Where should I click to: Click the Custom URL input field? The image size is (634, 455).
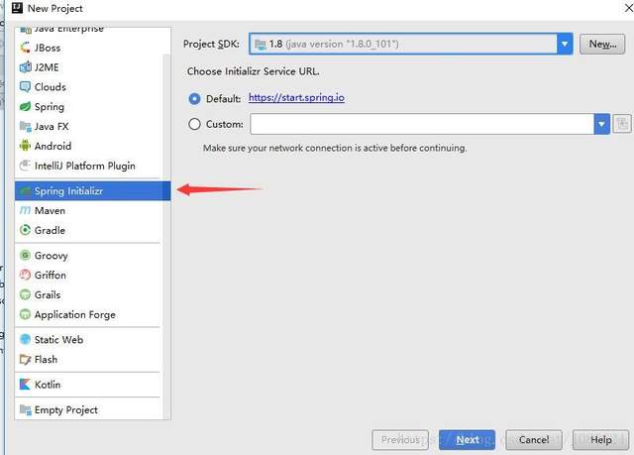pos(422,124)
